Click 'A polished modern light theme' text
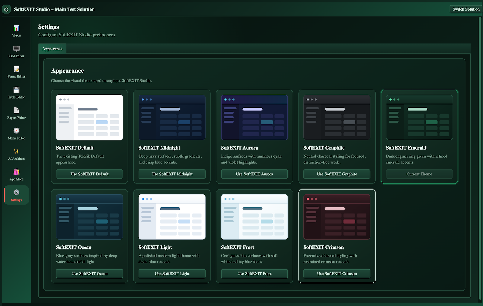Screen dimensions: 483x306 [169, 259]
